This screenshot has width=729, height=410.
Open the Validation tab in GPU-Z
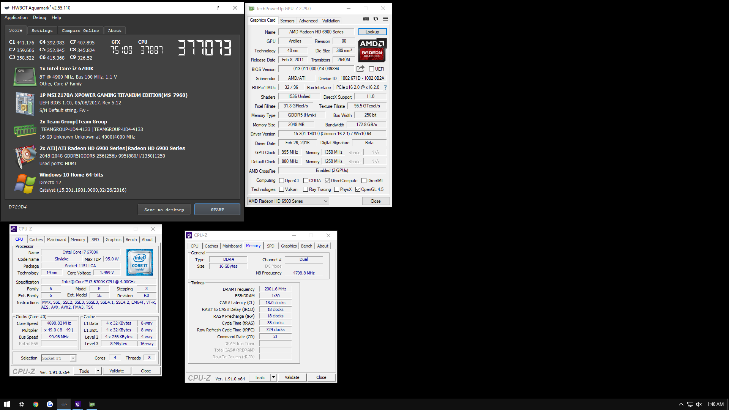331,21
